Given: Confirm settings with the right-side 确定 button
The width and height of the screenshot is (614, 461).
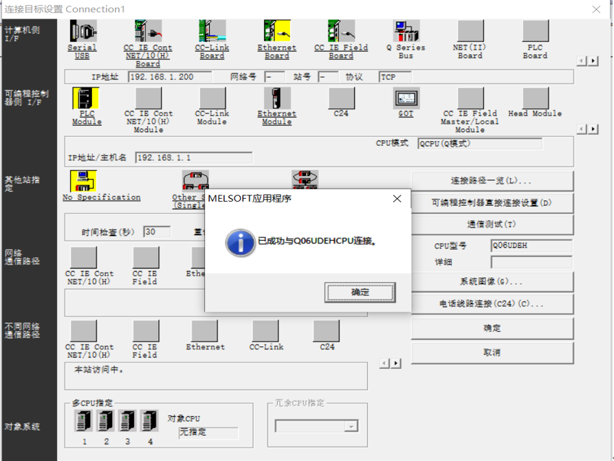Looking at the screenshot, I should 492,328.
